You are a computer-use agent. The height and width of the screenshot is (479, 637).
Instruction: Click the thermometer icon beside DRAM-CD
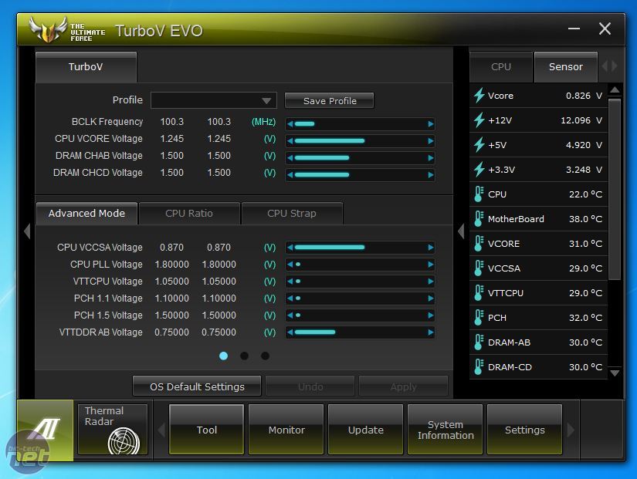[x=479, y=367]
